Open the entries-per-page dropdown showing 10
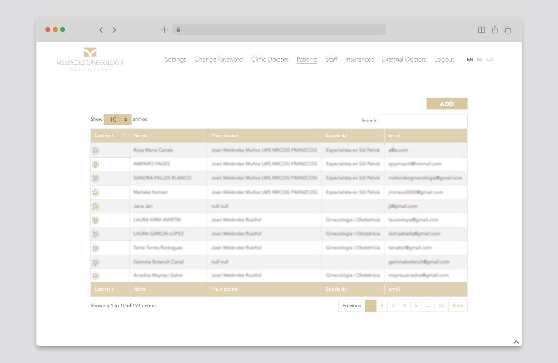 pos(118,120)
